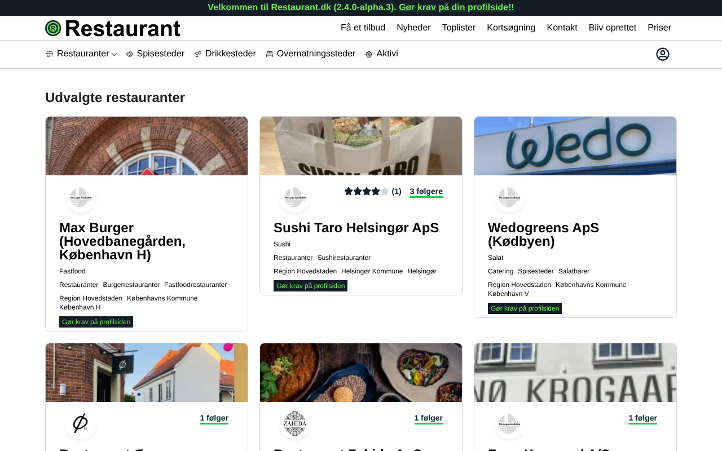Screen dimensions: 722x451
Task: Click the Catering tag
Action: click(x=500, y=271)
